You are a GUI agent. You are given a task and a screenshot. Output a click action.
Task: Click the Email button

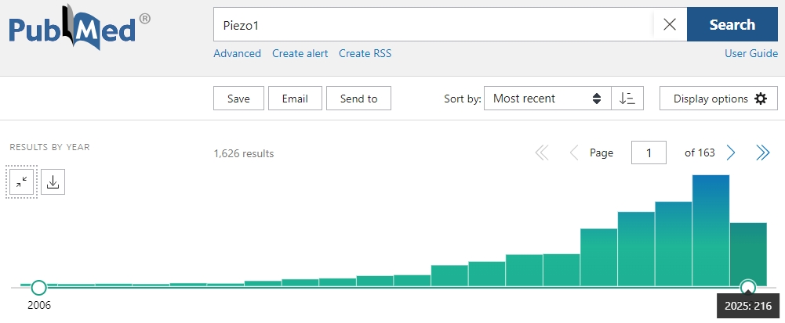pos(295,99)
